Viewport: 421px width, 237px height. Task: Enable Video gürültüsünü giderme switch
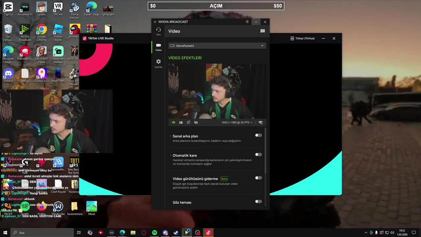tap(259, 178)
